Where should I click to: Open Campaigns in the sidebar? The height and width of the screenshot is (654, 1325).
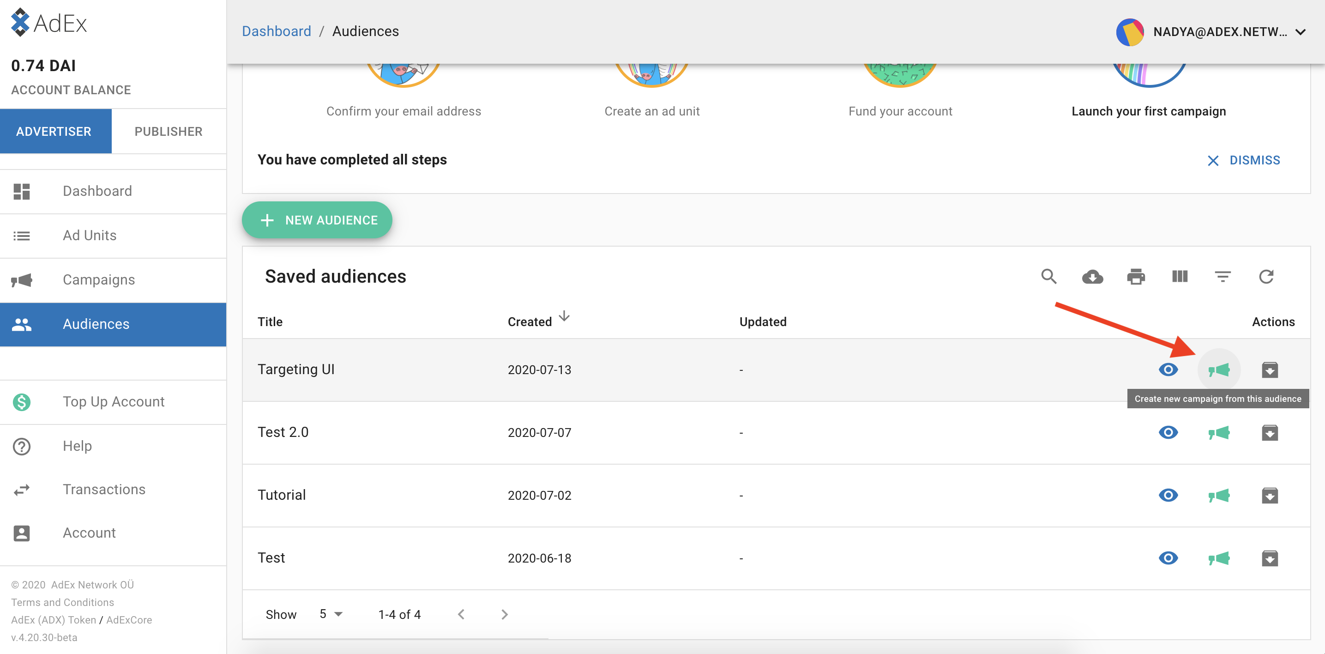[113, 280]
